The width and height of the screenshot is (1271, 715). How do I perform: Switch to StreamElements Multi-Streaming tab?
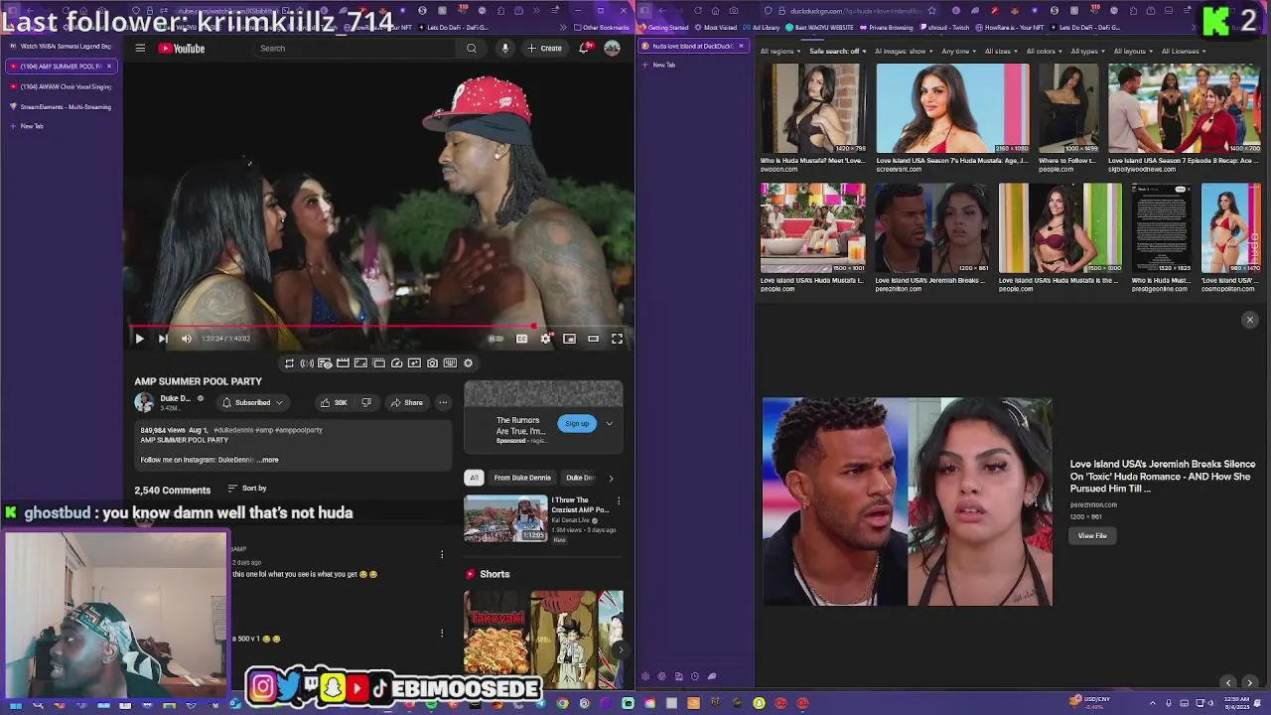tap(60, 106)
